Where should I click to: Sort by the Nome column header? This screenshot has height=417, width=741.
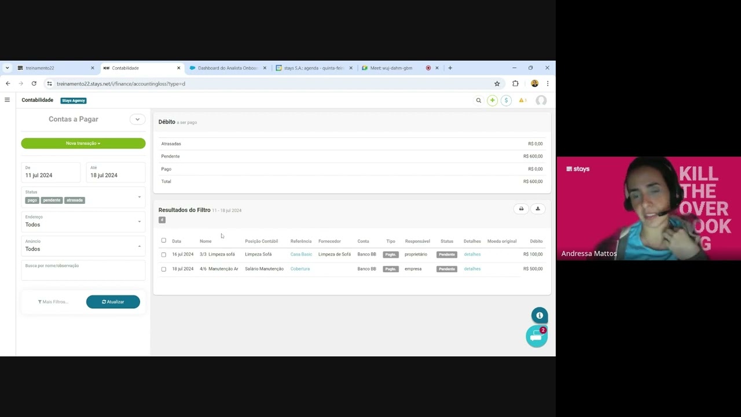[x=206, y=241]
